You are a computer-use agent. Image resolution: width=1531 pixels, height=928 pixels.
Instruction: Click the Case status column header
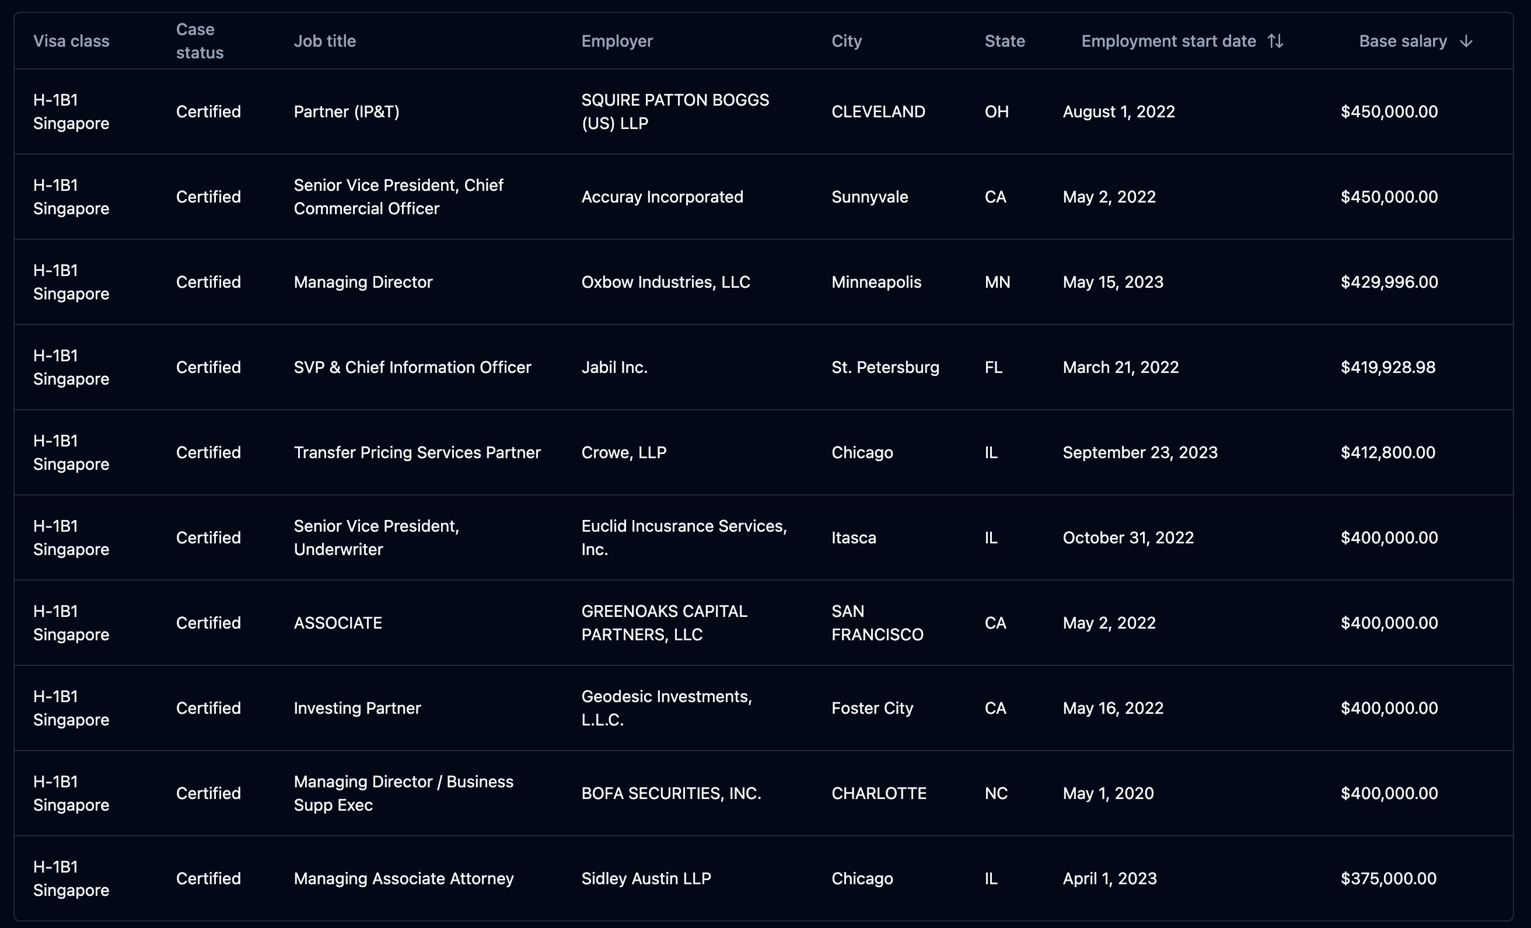[200, 41]
